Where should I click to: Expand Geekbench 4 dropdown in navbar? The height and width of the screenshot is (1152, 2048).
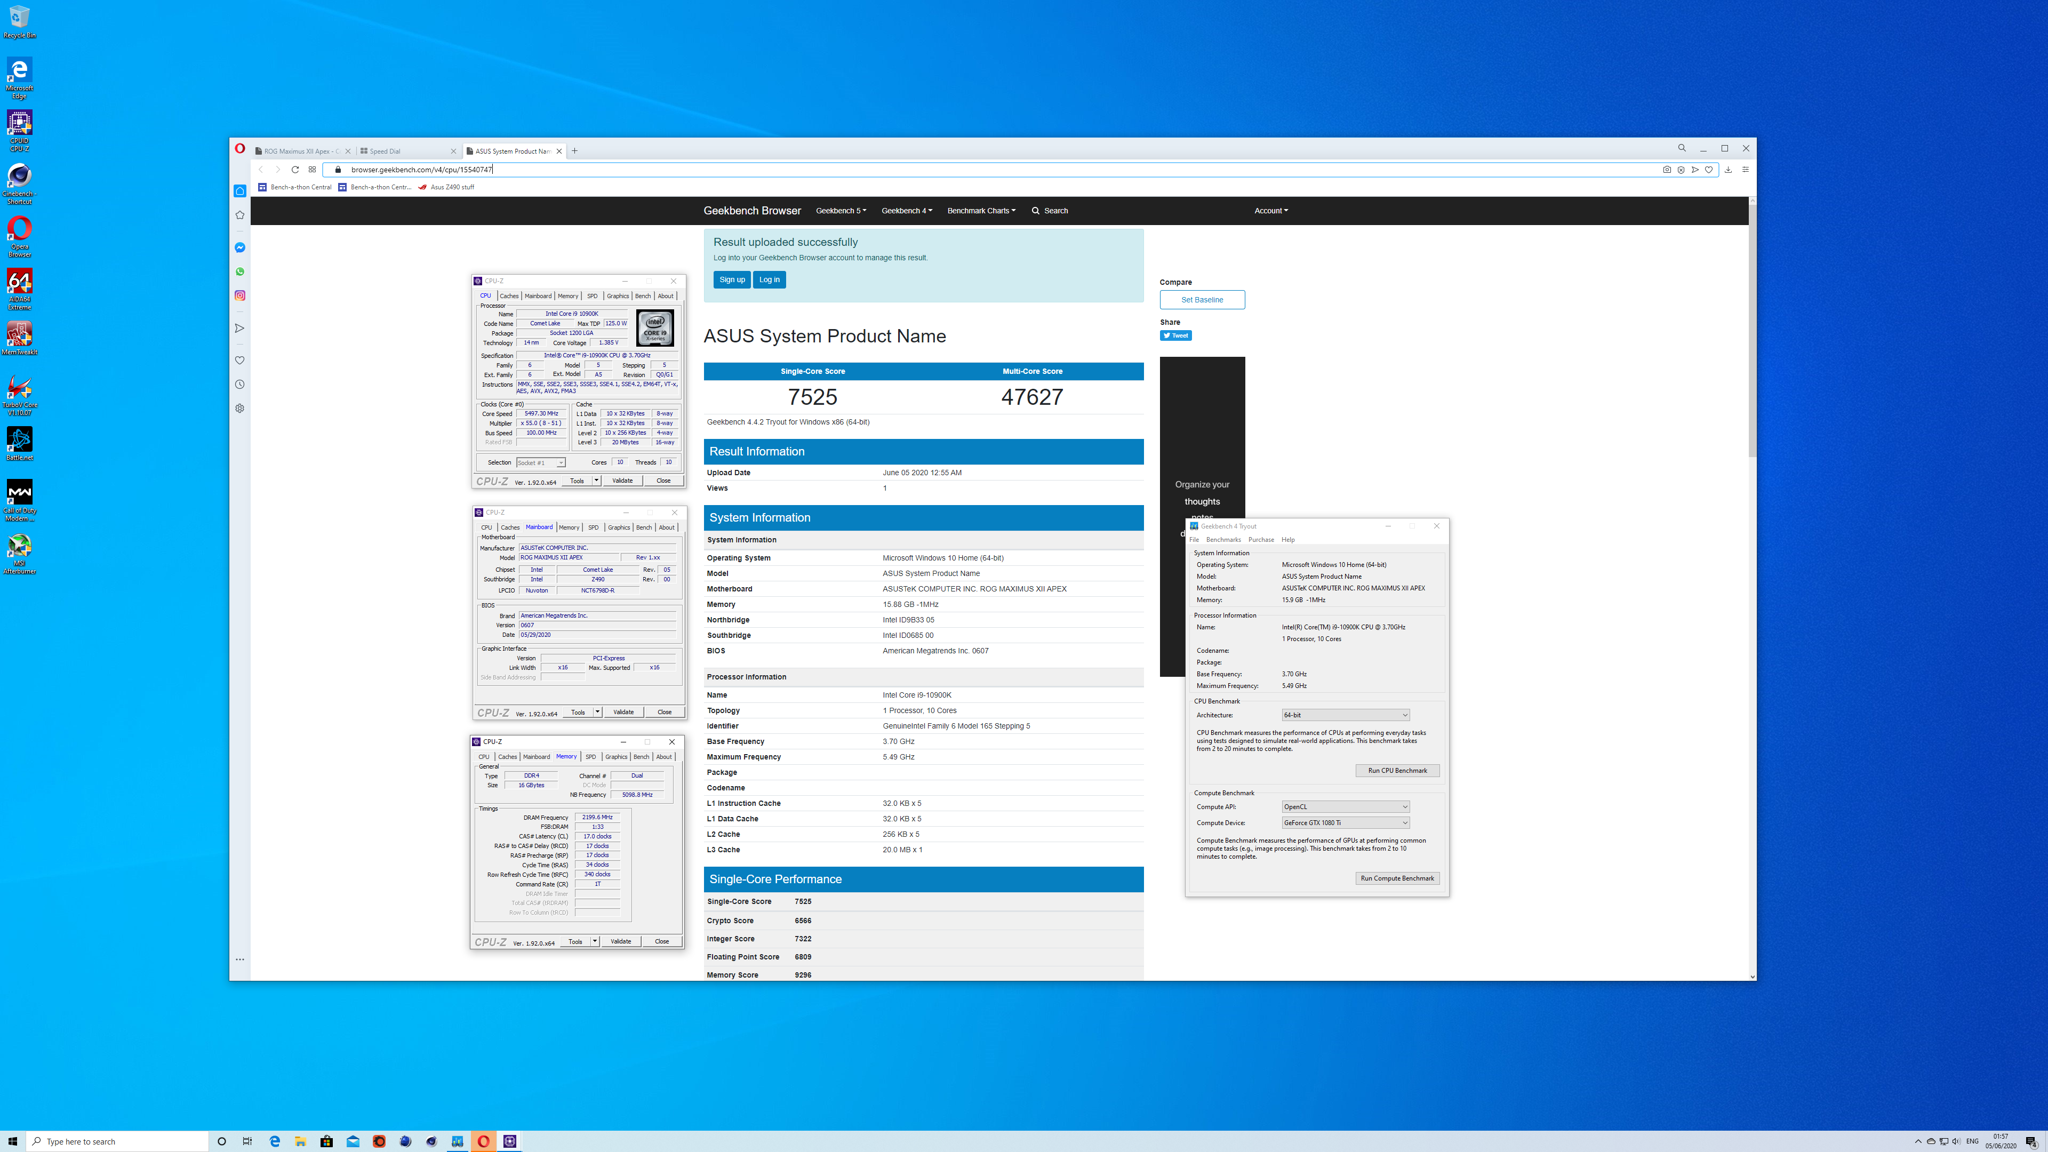click(x=907, y=211)
